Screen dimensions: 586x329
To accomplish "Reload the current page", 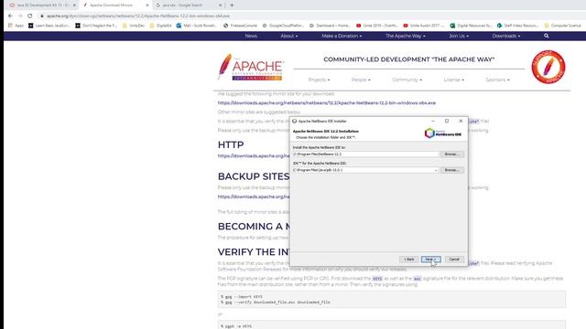I will [x=30, y=16].
